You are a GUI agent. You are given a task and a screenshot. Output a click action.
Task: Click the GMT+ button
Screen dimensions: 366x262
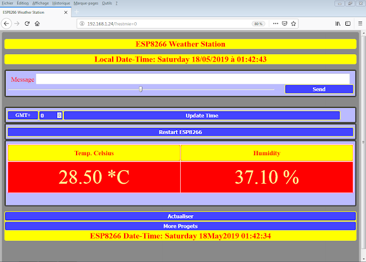tap(23, 115)
